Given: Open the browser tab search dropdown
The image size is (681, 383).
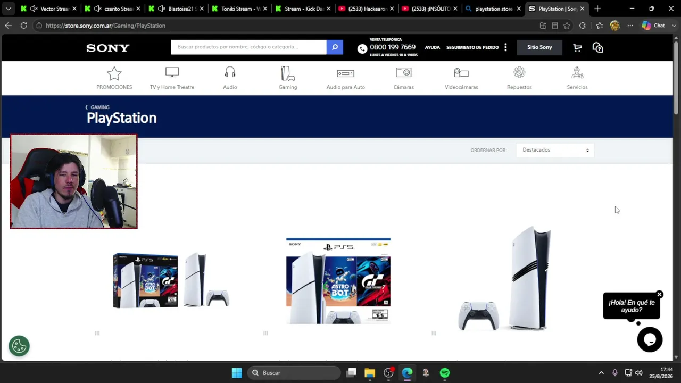Looking at the screenshot, I should click(x=8, y=9).
